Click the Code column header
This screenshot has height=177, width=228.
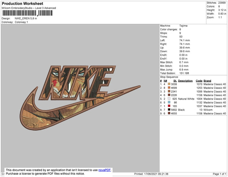[199, 81]
